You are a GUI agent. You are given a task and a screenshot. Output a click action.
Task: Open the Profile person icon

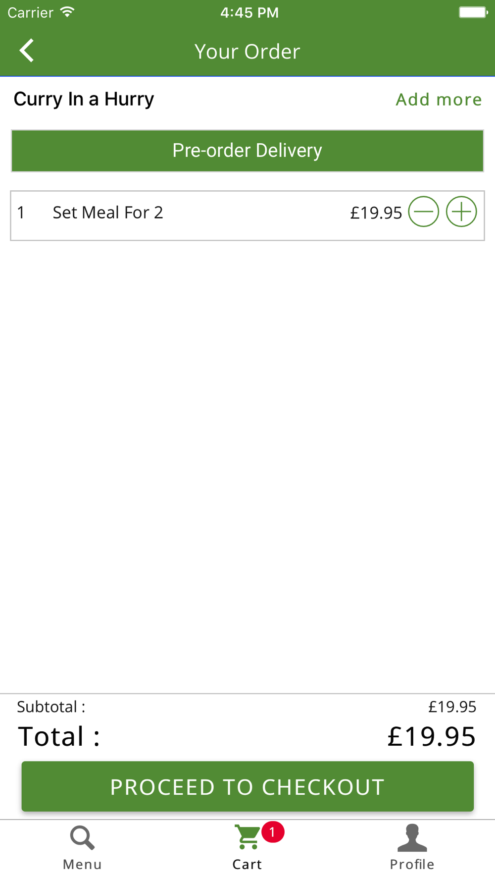coord(412,837)
